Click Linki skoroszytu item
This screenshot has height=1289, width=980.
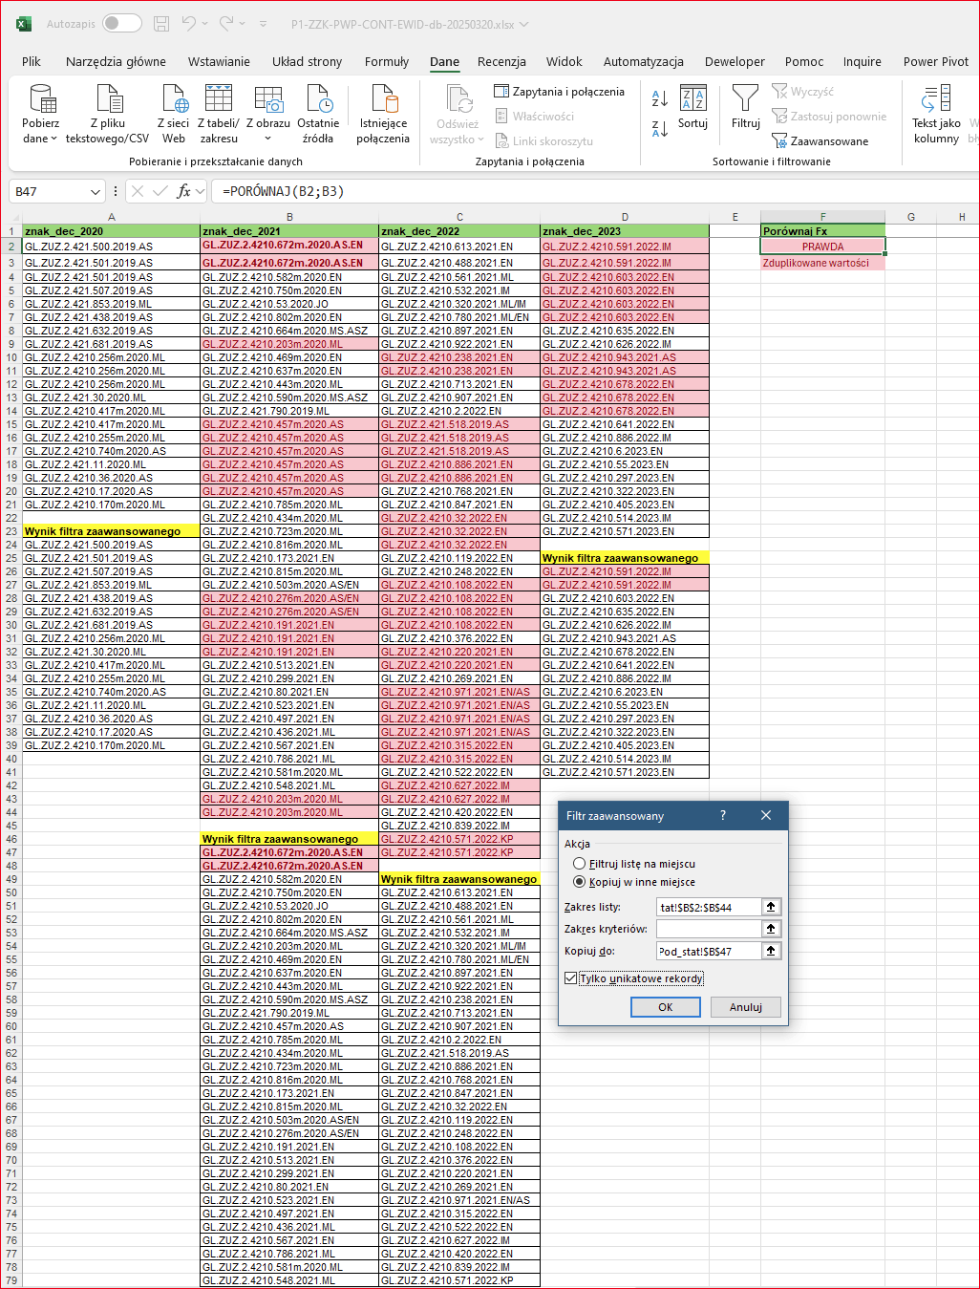coord(543,141)
